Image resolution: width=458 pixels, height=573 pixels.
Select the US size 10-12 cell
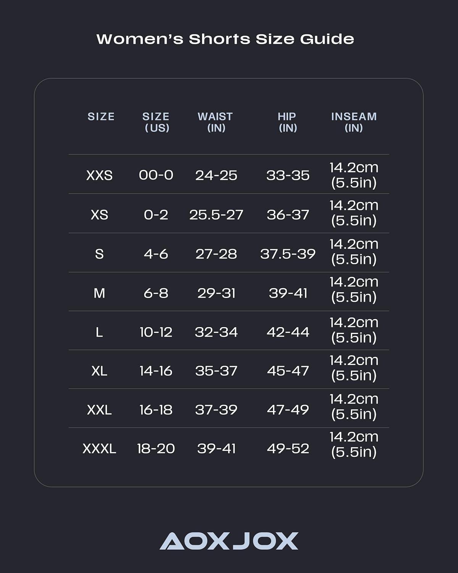point(156,332)
